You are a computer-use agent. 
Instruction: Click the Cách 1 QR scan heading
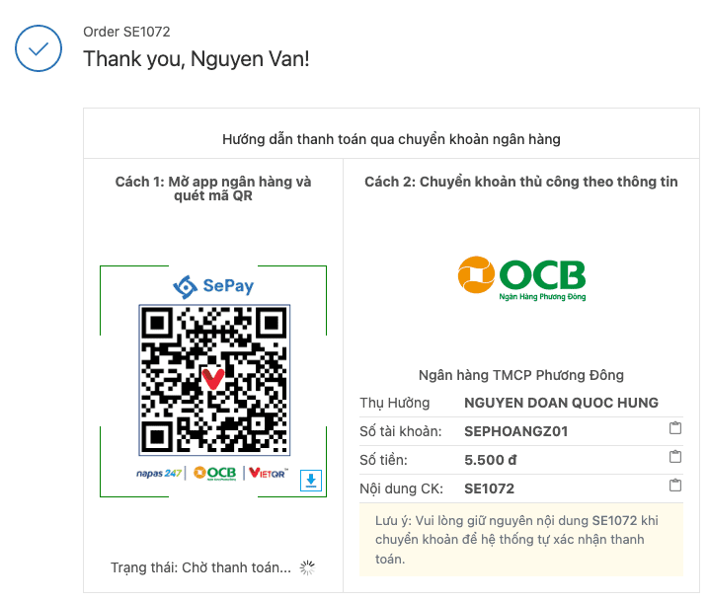pyautogui.click(x=213, y=188)
